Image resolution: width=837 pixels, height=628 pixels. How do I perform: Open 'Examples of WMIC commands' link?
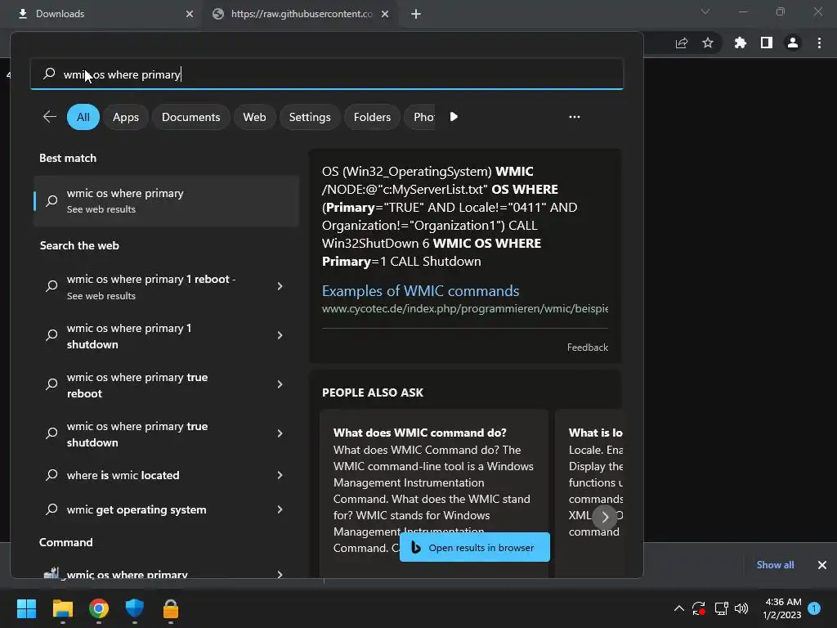click(x=420, y=290)
